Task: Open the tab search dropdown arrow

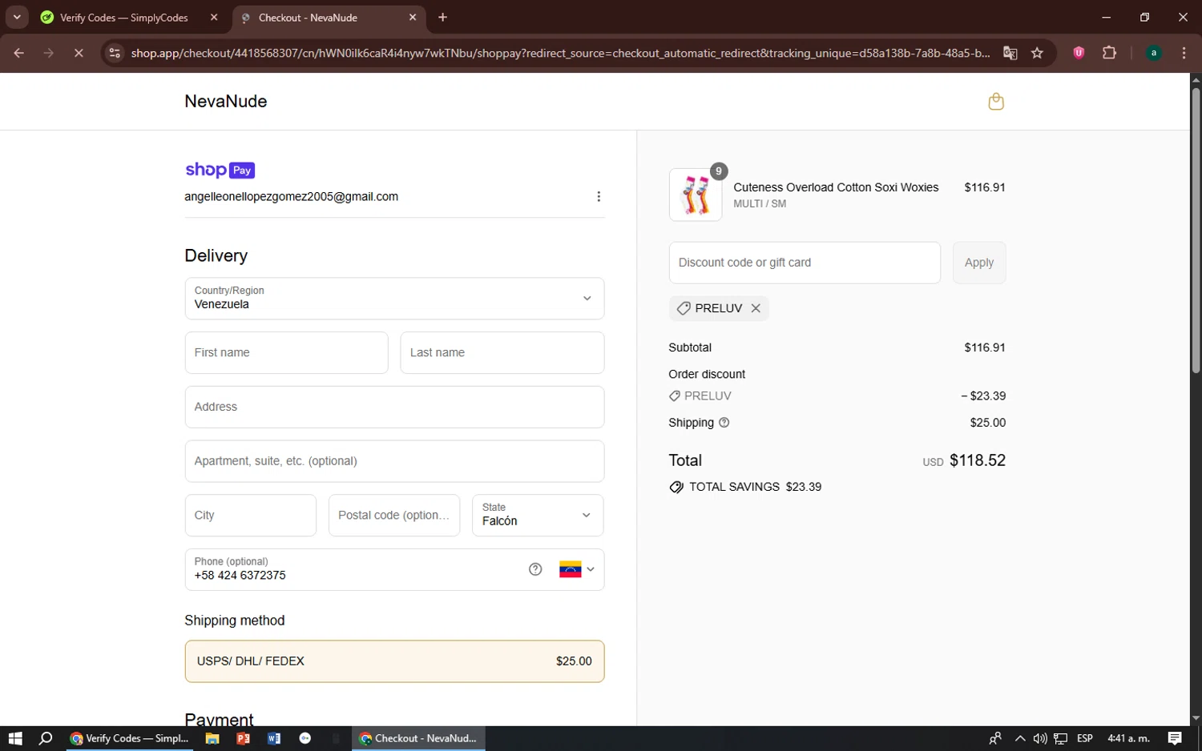Action: pos(17,17)
